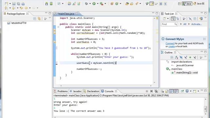Open New Java Class dropdown arrow
Viewport: 210px width, 118px height.
tap(120, 4)
